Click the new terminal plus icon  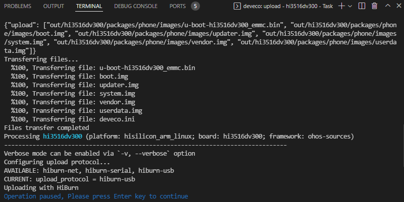pos(341,6)
